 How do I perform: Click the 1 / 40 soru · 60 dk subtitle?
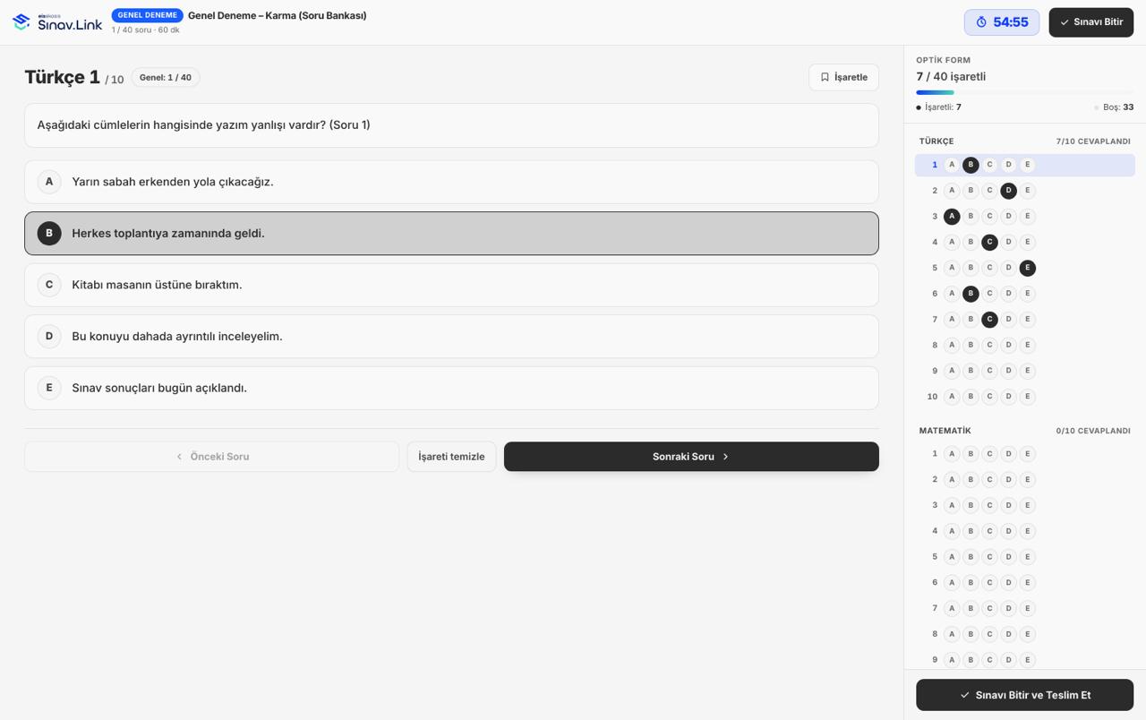145,30
